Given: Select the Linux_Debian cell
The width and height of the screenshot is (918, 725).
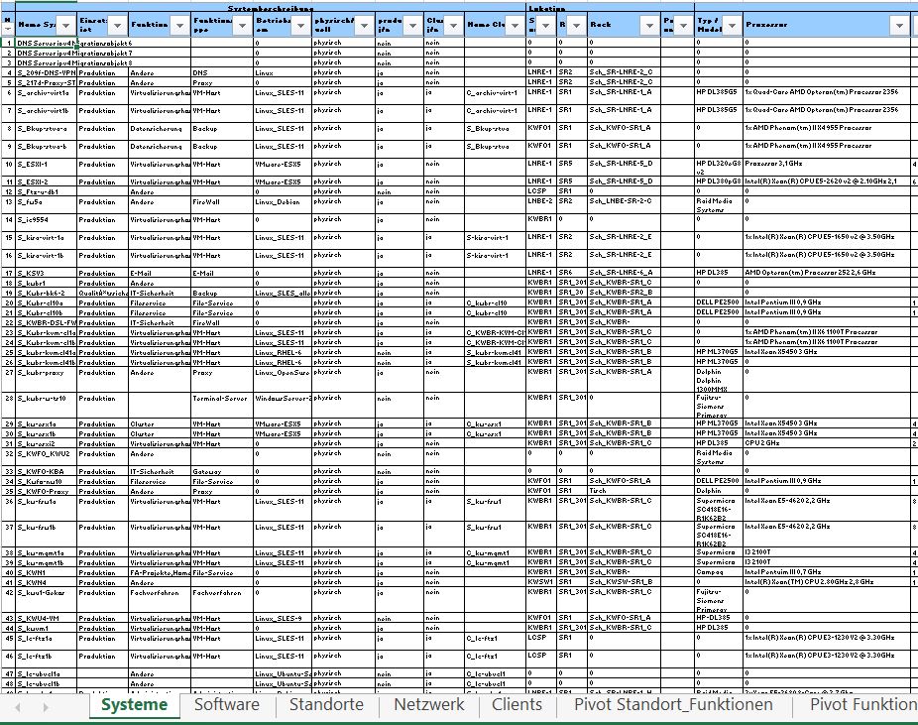Looking at the screenshot, I should [x=283, y=205].
